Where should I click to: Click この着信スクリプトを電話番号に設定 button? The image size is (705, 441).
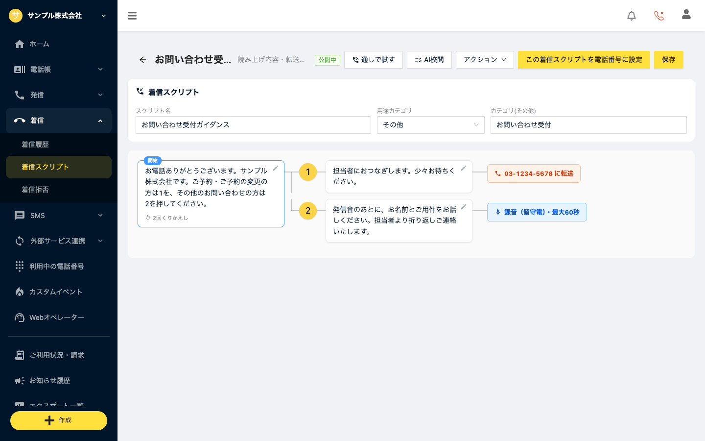(584, 60)
